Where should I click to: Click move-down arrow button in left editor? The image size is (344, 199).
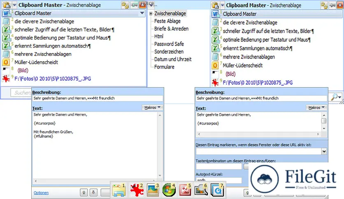point(93,193)
